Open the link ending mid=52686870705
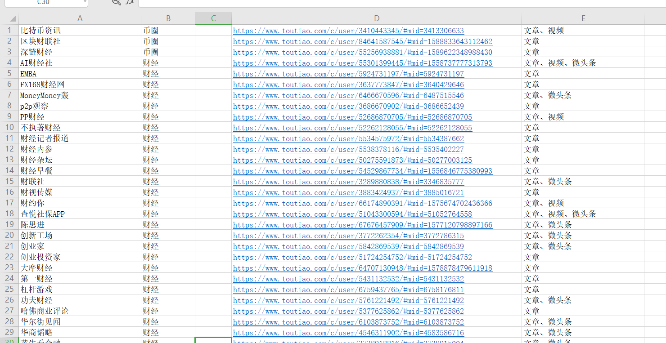Screen dimensions: 666x343 [x=352, y=117]
